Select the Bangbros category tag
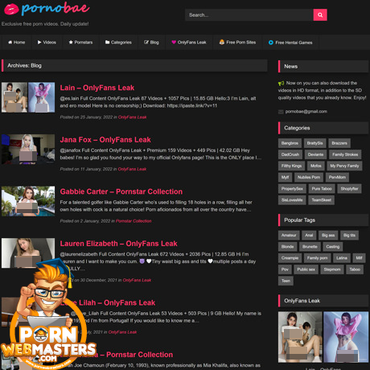The image size is (370, 370). coord(290,143)
